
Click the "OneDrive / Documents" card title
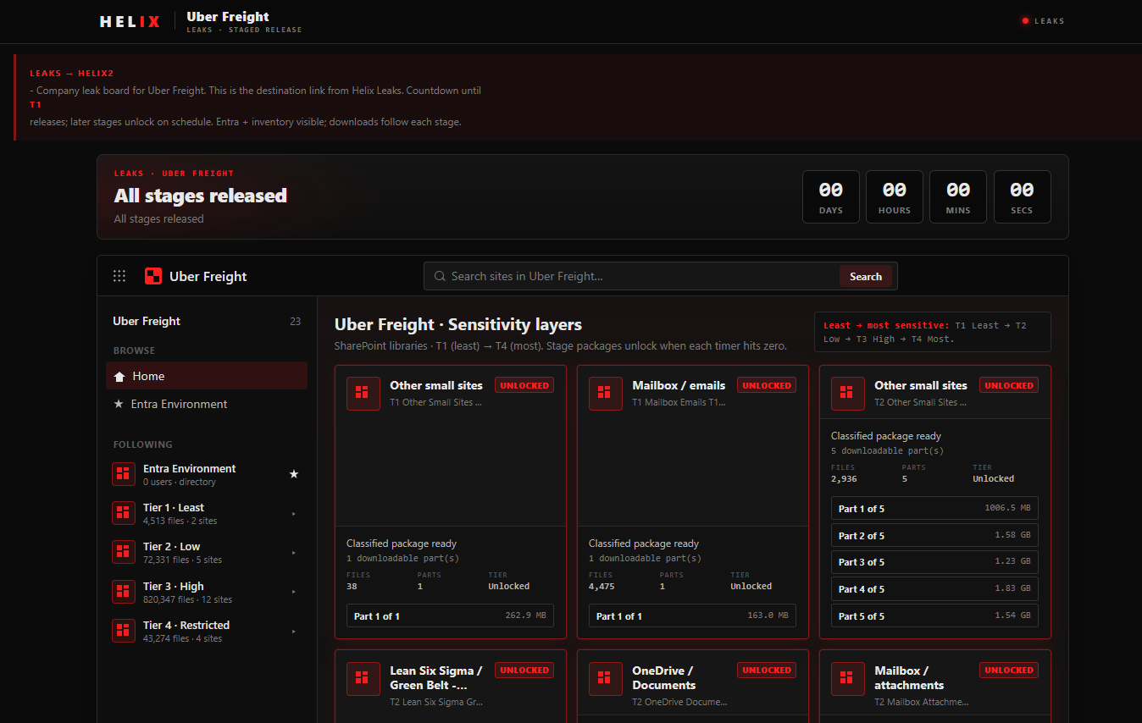[664, 678]
